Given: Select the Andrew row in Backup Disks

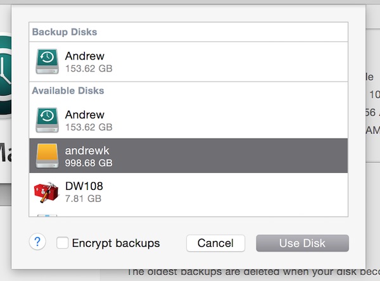Looking at the screenshot, I should (190, 61).
